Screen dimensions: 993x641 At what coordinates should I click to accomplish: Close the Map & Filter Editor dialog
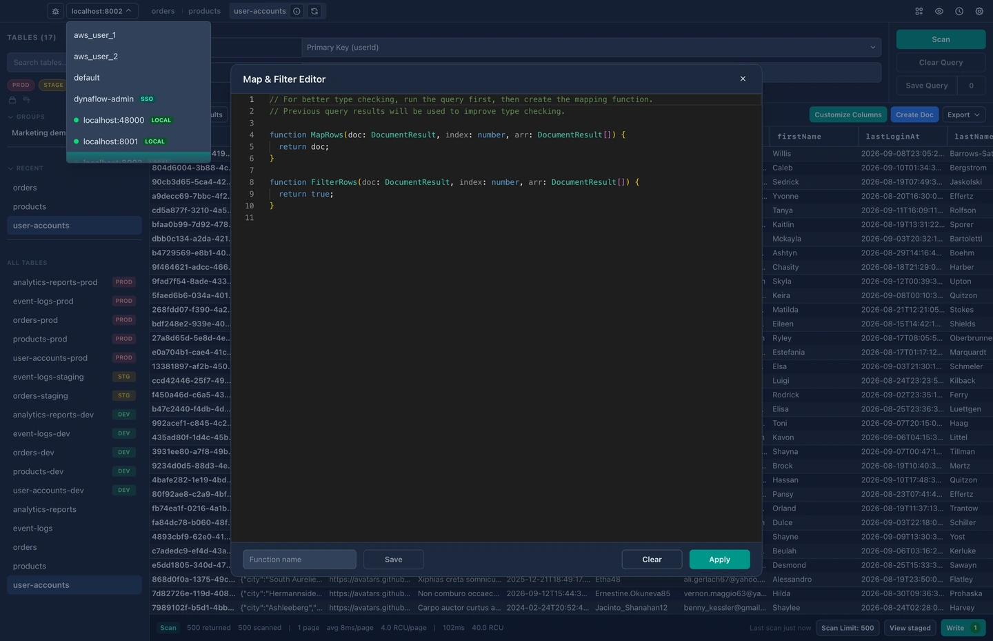point(743,79)
